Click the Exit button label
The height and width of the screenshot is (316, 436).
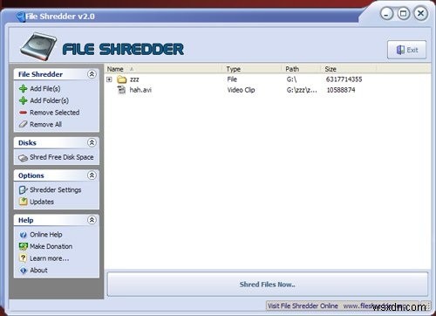point(412,50)
